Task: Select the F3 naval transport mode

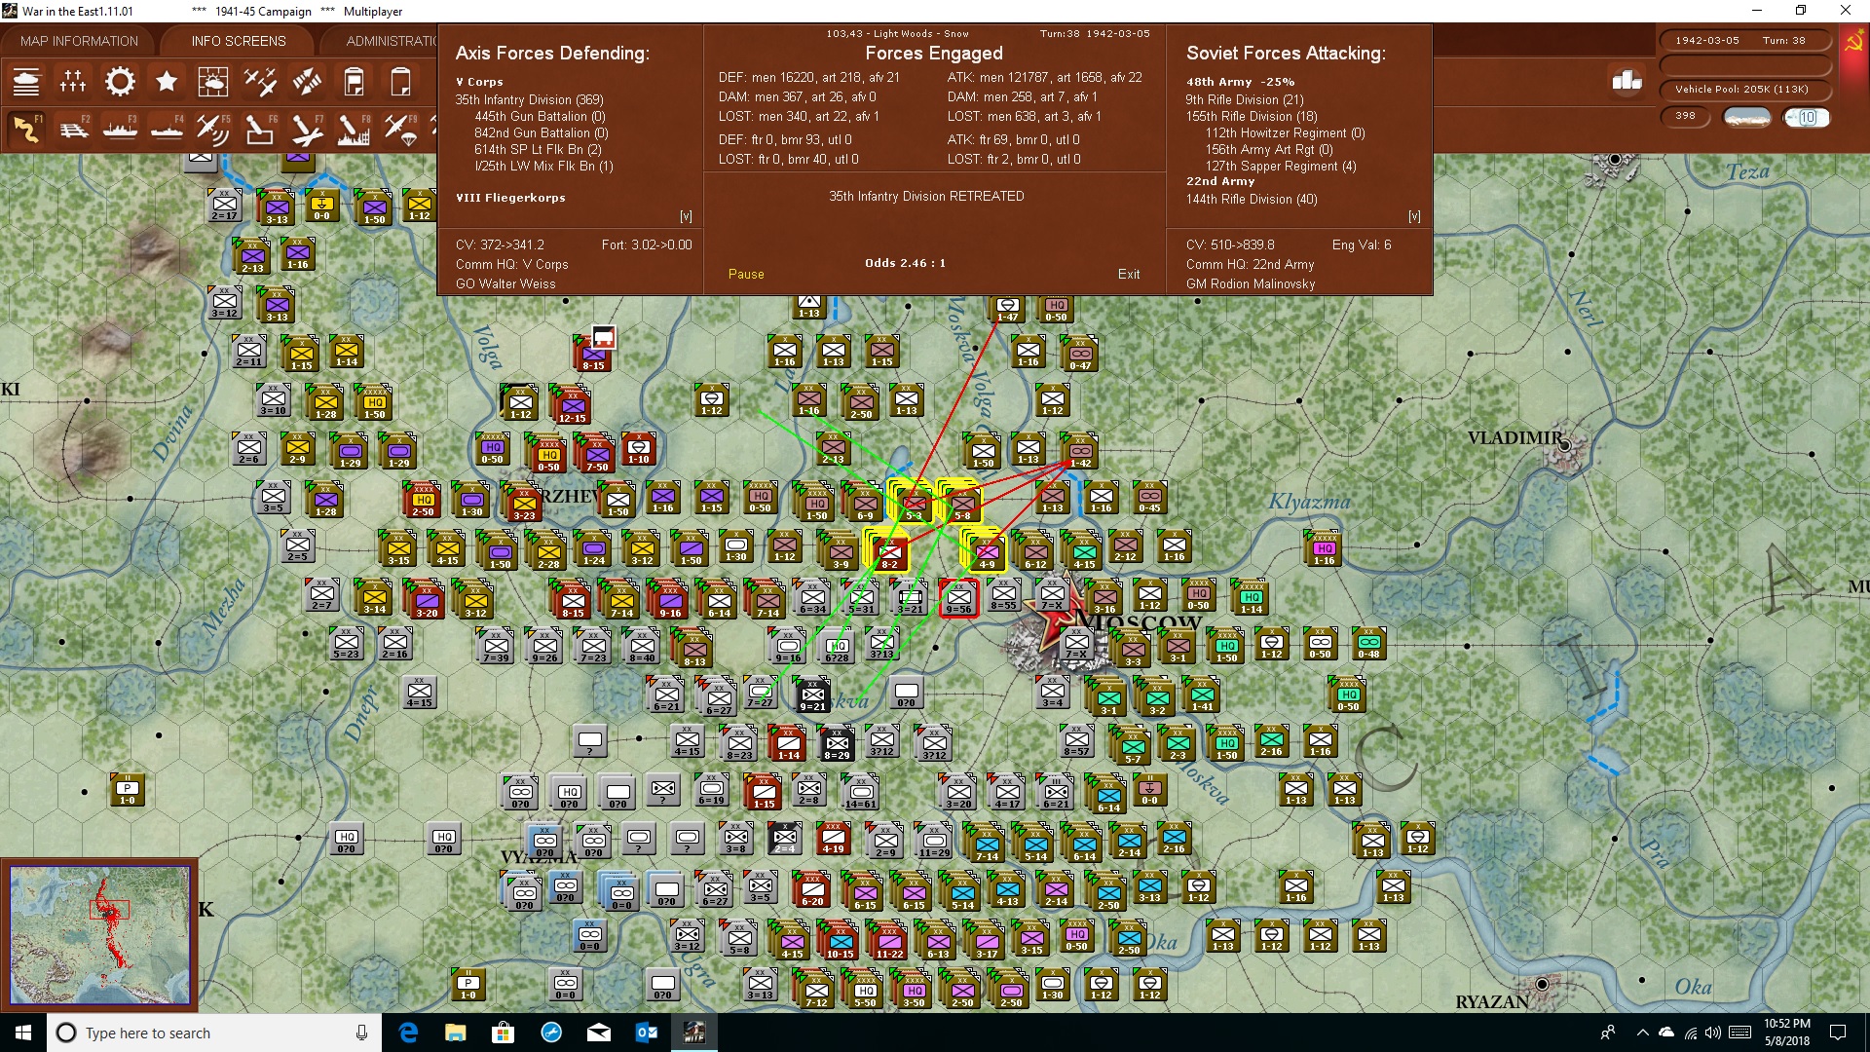Action: 120,129
